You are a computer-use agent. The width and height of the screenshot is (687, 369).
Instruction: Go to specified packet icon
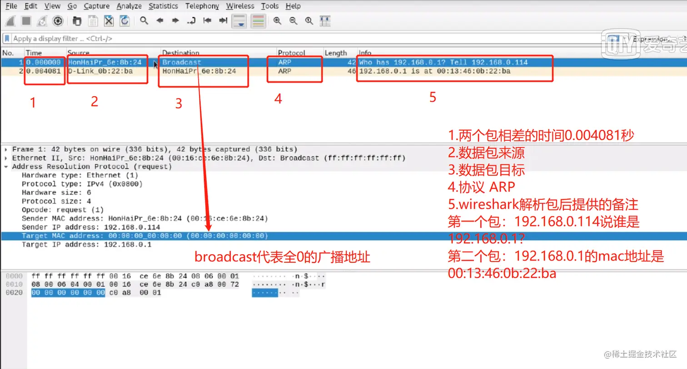point(191,20)
